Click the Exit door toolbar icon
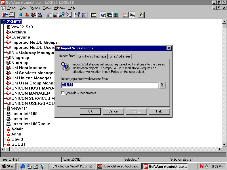This screenshot has width=227, height=170. pos(5,15)
